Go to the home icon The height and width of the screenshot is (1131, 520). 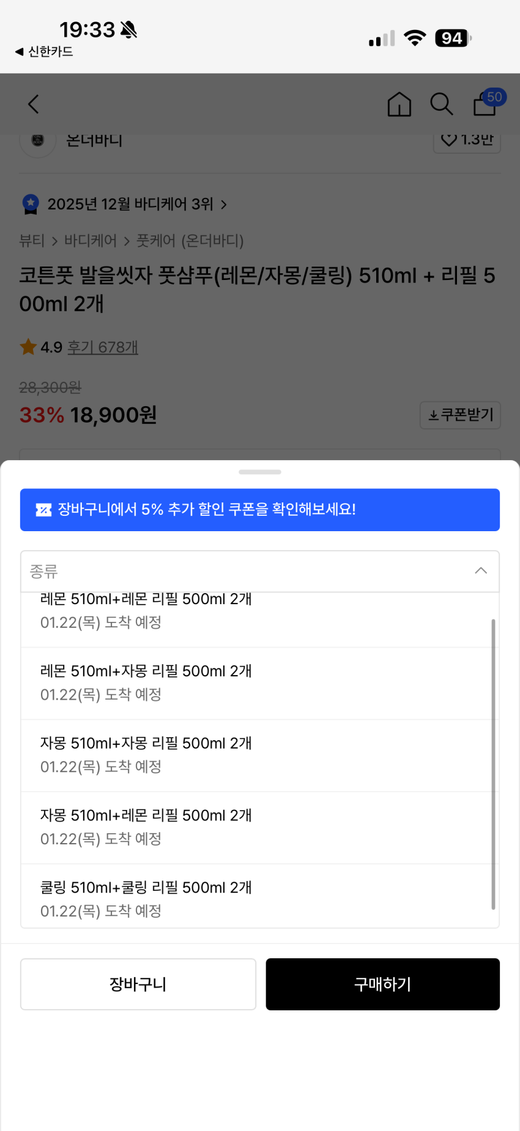click(399, 104)
